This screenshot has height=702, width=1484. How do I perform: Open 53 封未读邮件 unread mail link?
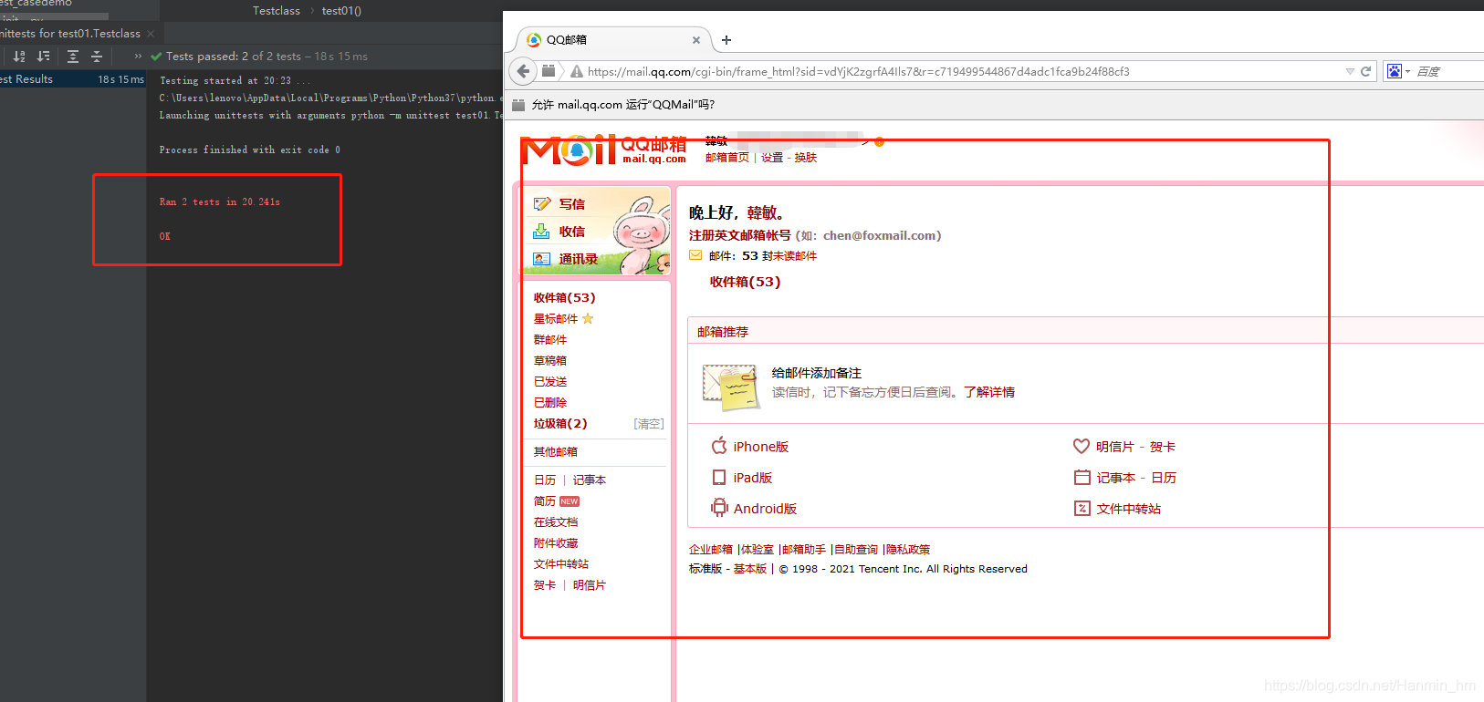point(779,256)
